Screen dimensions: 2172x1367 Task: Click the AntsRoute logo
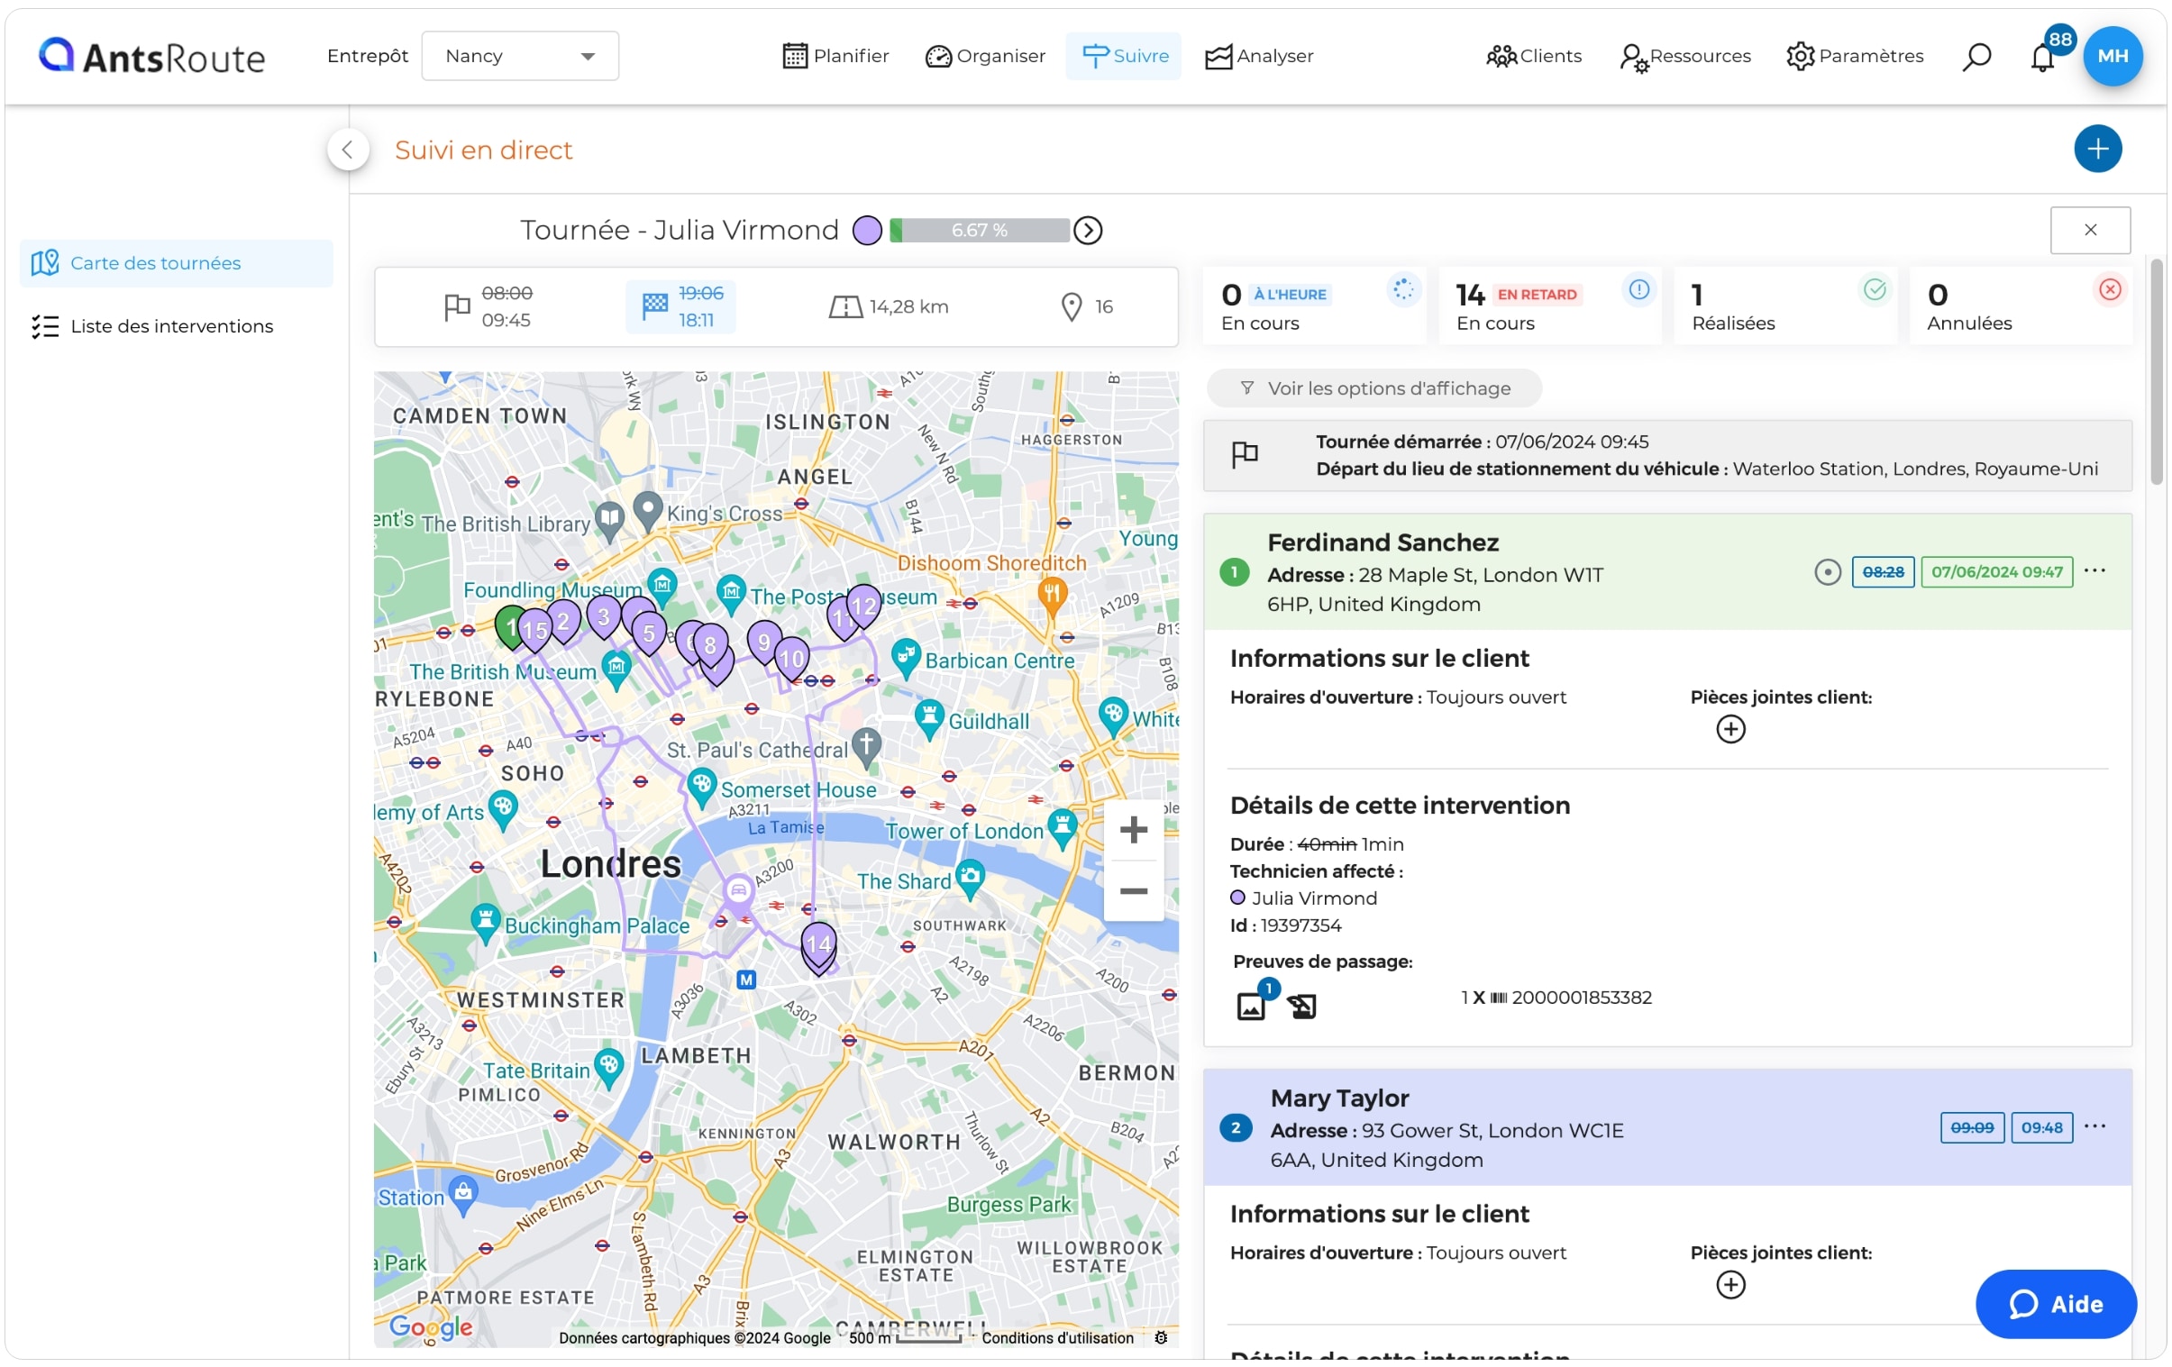pos(151,57)
